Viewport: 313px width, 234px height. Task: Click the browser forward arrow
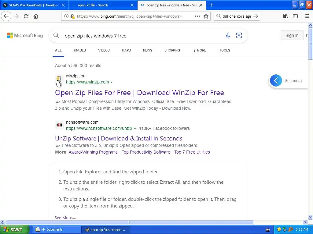pos(16,16)
